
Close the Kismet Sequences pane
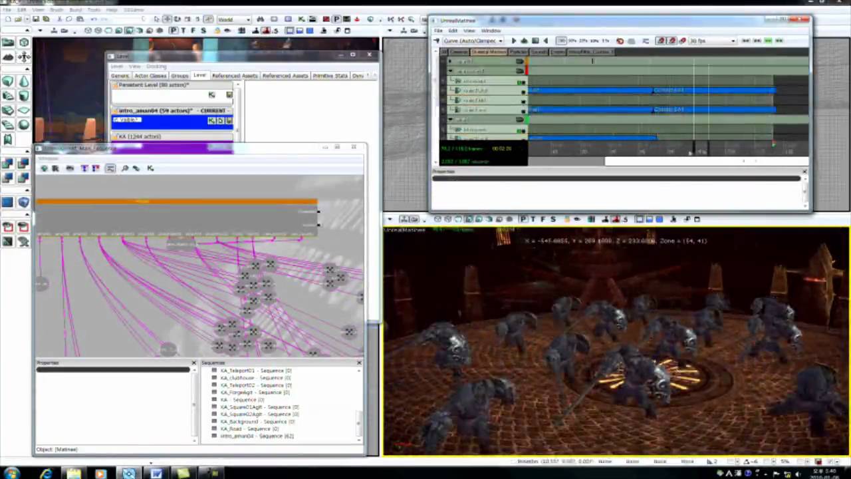[x=359, y=363]
